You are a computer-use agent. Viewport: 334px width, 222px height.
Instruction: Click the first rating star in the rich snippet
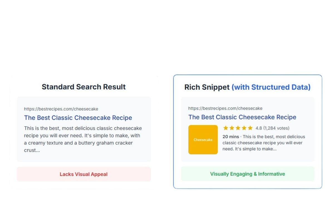coord(226,128)
